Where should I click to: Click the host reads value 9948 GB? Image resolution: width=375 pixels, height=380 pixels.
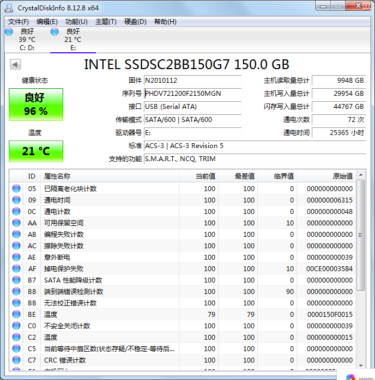[x=338, y=81]
